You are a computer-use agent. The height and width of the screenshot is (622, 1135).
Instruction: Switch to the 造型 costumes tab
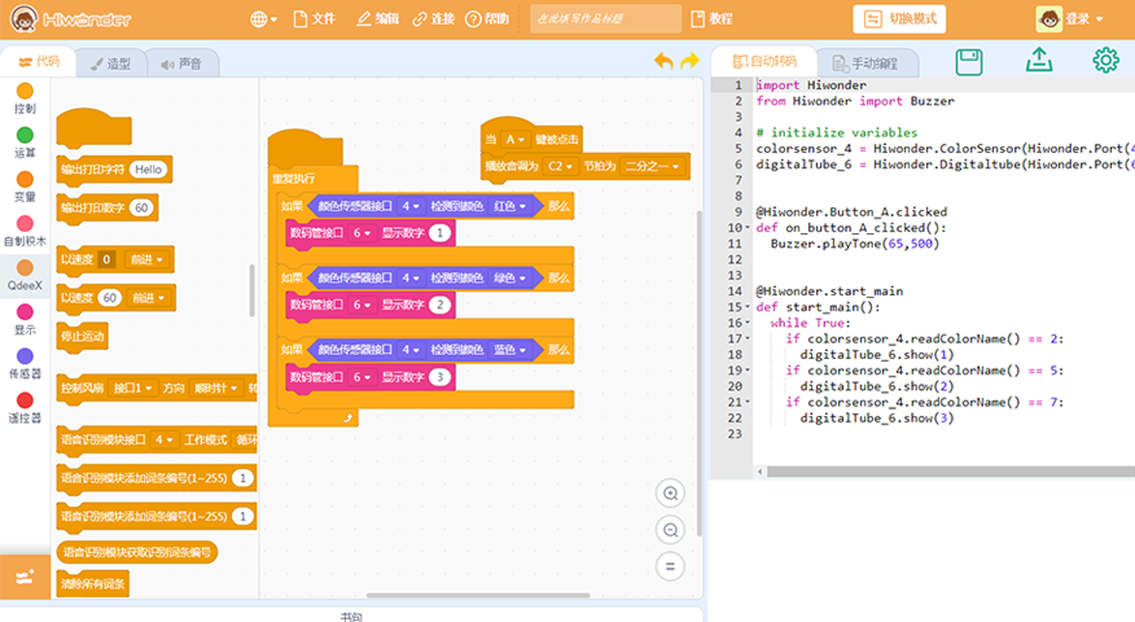[110, 64]
